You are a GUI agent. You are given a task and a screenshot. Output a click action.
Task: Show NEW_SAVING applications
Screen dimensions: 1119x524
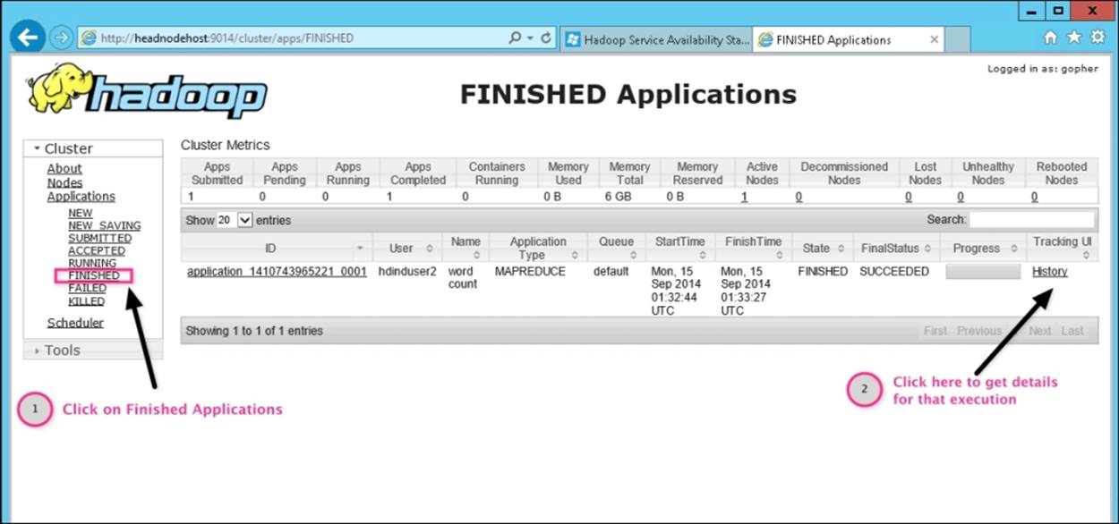(104, 225)
